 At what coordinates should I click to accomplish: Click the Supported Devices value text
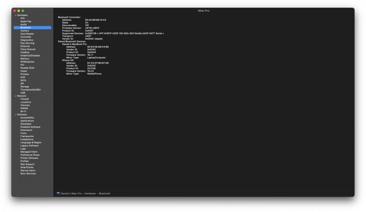(124, 33)
